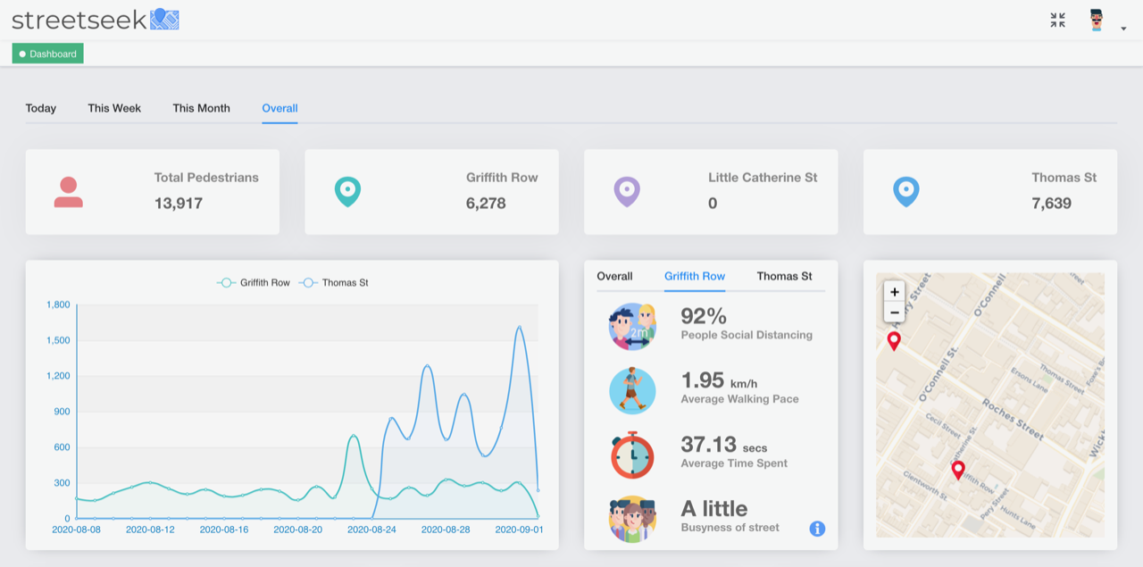Open the user avatar menu

[1097, 21]
